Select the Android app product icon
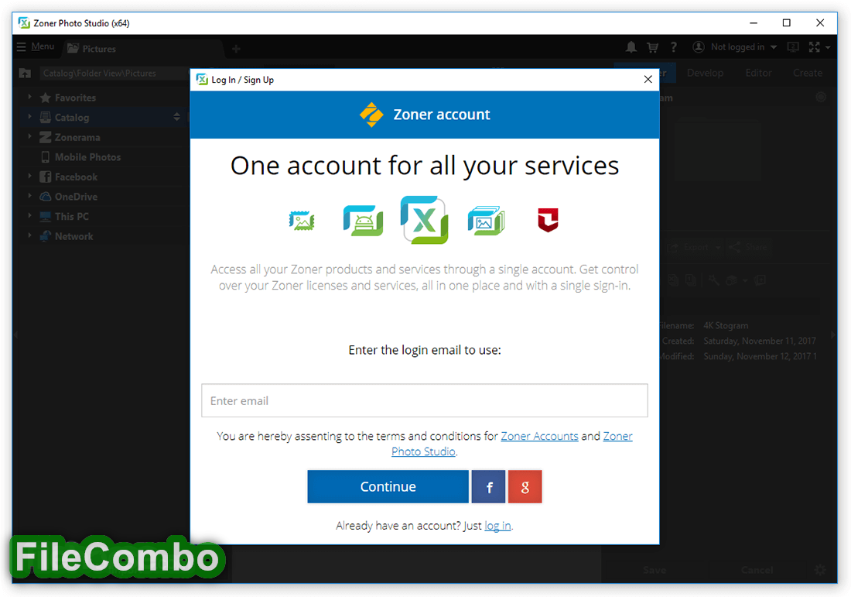The height and width of the screenshot is (597, 851). click(363, 221)
